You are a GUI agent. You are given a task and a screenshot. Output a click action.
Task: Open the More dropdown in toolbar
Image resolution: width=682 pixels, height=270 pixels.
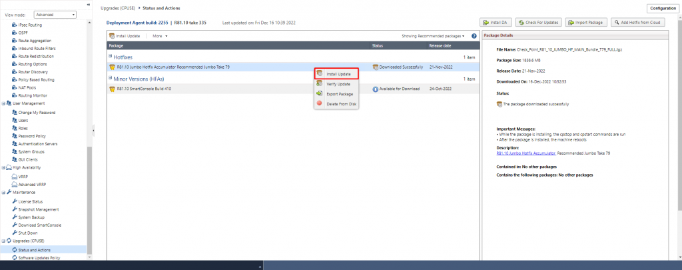(x=160, y=36)
